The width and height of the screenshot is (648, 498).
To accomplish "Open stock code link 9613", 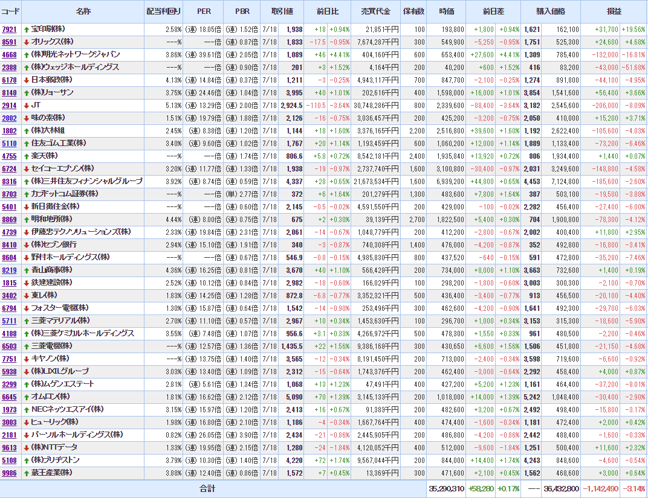I will click(10, 447).
